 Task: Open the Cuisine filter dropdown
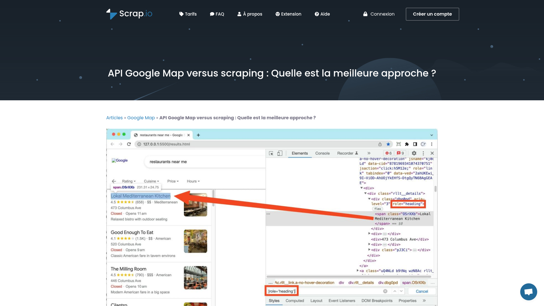152,181
